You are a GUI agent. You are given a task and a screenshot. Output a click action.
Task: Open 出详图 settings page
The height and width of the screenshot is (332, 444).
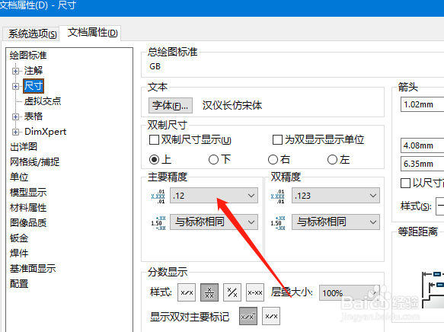[24, 147]
